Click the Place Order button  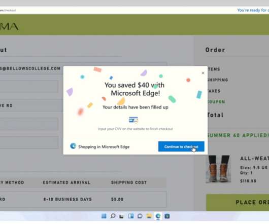(x=238, y=202)
